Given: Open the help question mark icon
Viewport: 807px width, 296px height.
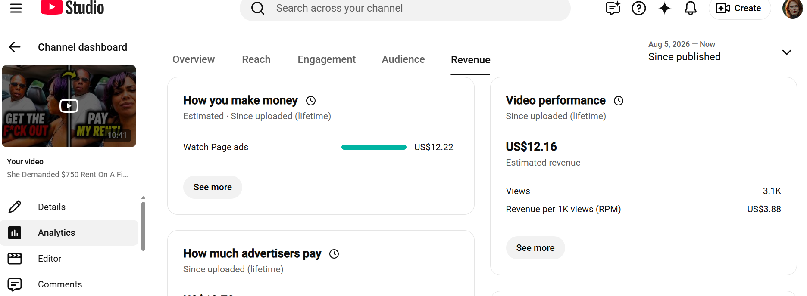Looking at the screenshot, I should click(638, 8).
